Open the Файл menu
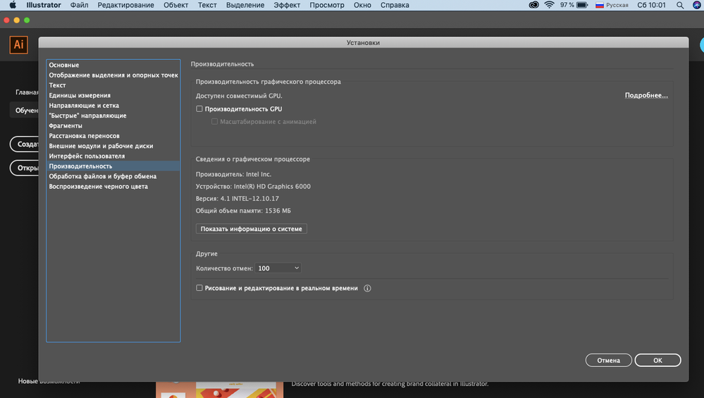This screenshot has width=704, height=398. coord(79,5)
